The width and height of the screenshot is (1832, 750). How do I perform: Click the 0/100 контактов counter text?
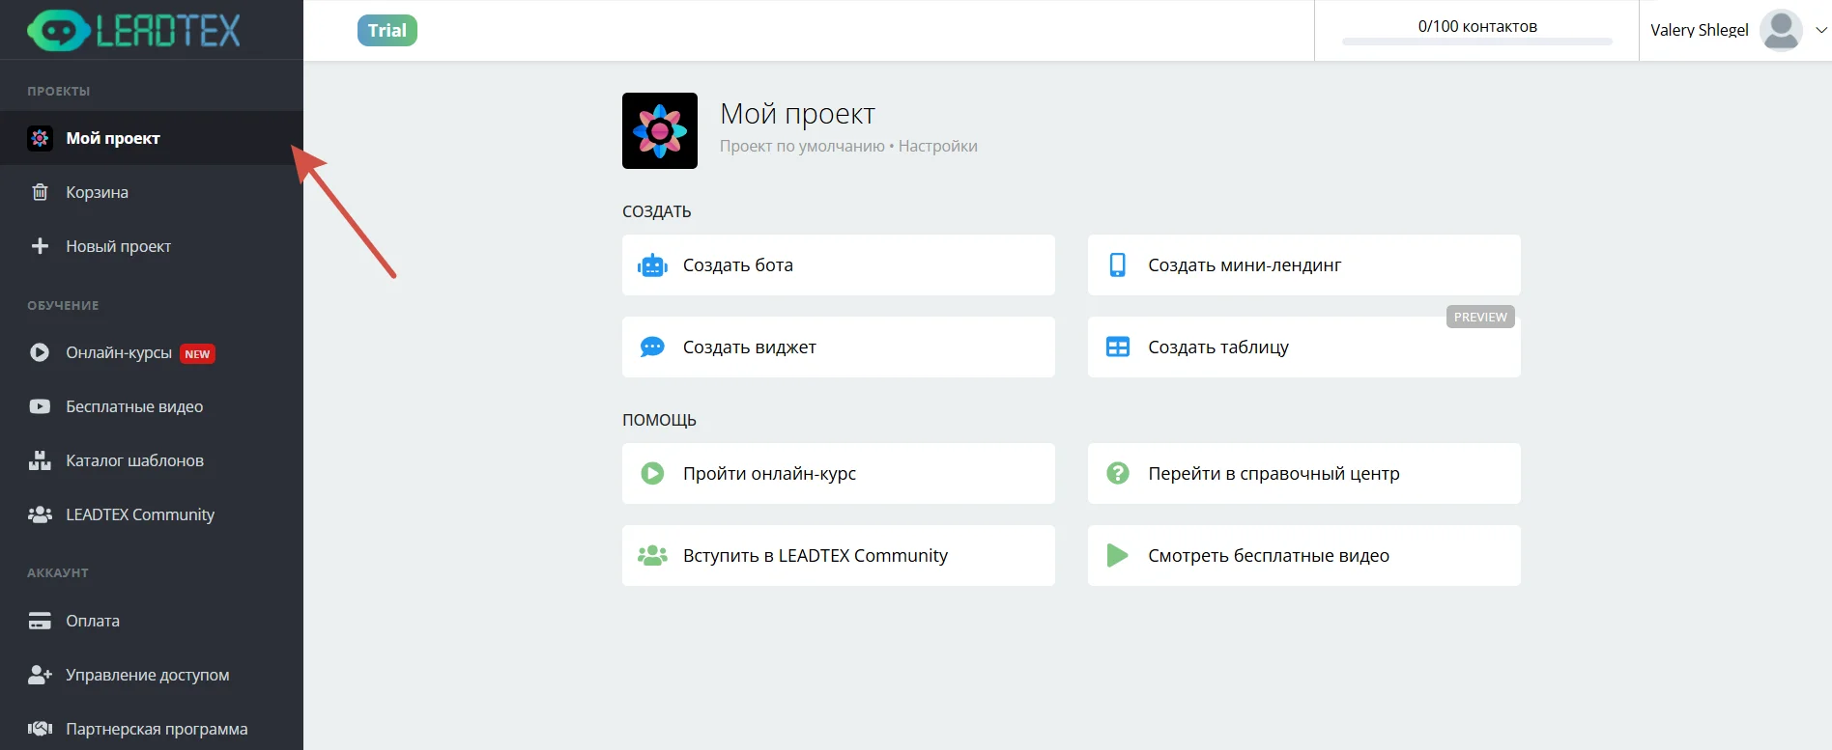[x=1477, y=26]
